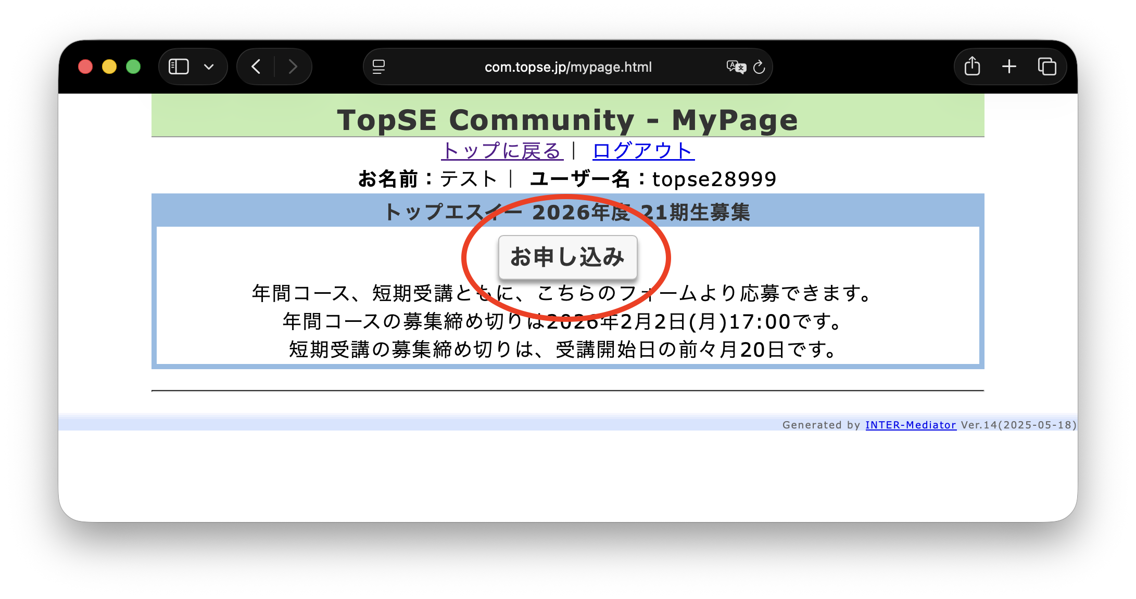Image resolution: width=1136 pixels, height=599 pixels.
Task: Open the INTER-Mediator link in the footer
Action: 911,425
